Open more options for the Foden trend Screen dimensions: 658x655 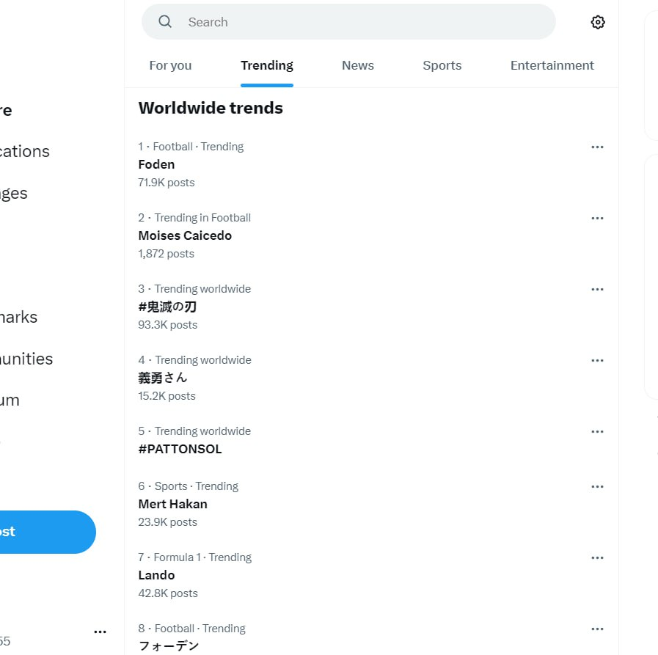[x=597, y=147]
